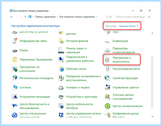This screenshot has width=162, height=126.
Task: Open the Клавиатура keyboard icon
Action: [x=107, y=42]
